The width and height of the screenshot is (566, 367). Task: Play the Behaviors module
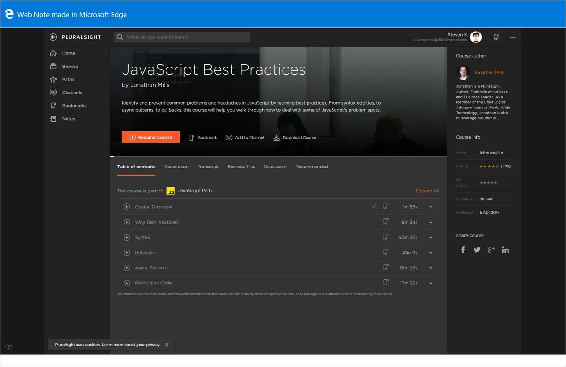click(x=126, y=253)
